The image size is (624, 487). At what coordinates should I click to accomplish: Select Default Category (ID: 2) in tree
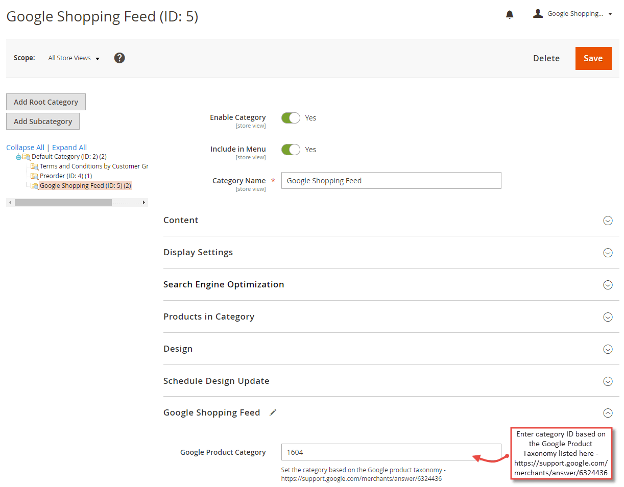pos(69,156)
